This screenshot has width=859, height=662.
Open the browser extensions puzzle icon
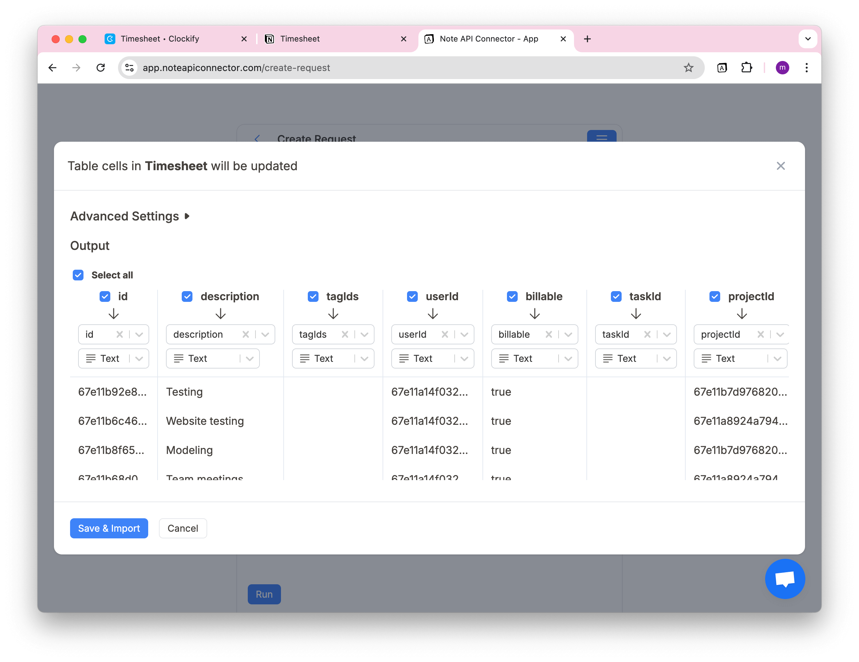746,68
